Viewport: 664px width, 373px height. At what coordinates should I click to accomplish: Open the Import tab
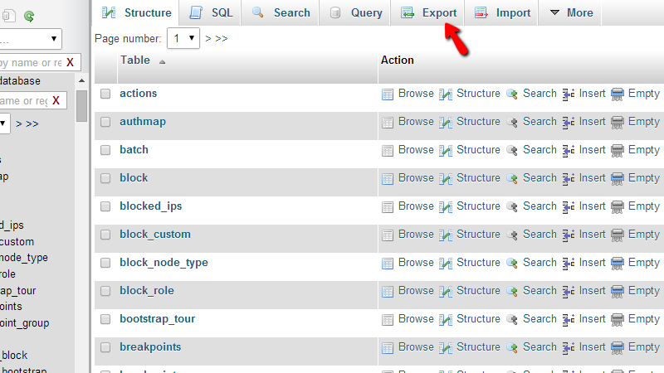pyautogui.click(x=502, y=12)
